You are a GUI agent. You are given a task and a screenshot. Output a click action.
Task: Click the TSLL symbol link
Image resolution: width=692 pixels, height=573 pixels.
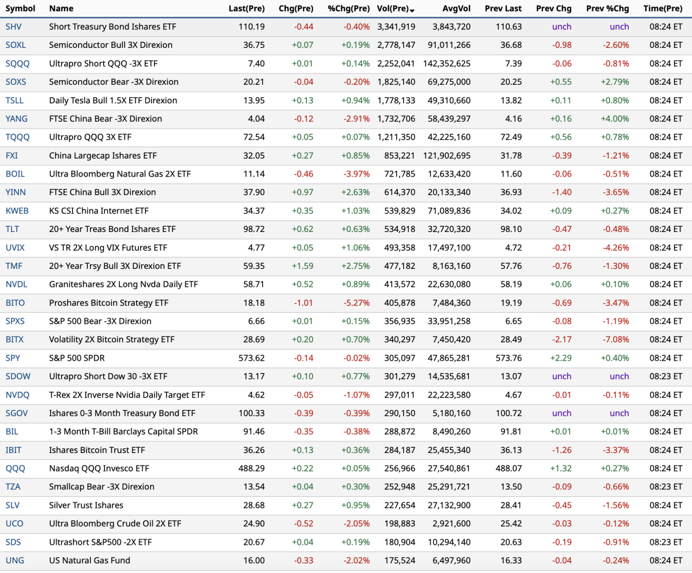tap(15, 100)
